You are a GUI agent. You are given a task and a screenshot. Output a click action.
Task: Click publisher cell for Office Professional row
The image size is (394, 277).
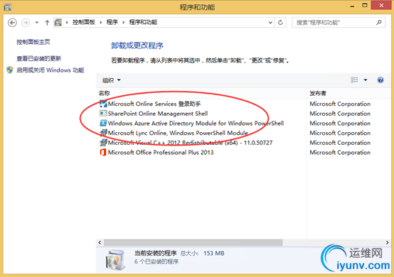340,153
